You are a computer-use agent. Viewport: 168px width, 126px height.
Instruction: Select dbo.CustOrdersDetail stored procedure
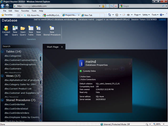tap(16, 109)
